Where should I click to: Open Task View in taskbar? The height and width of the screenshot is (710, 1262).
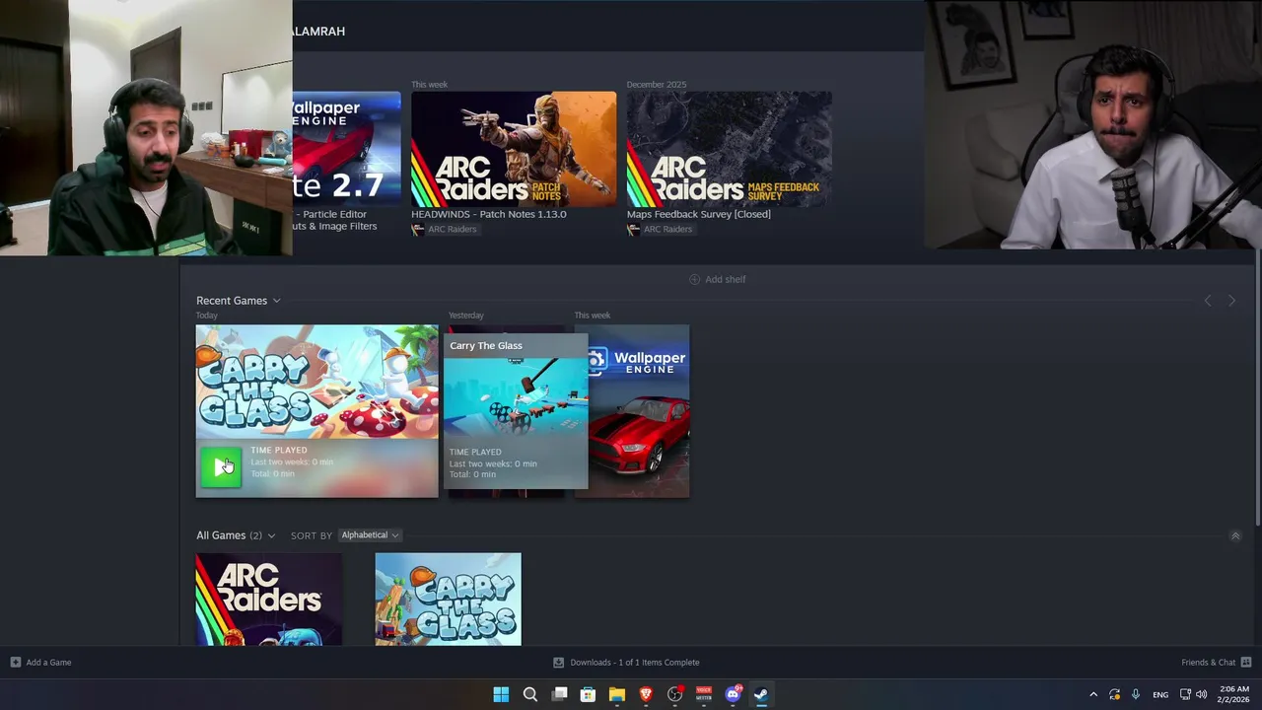[x=559, y=694]
